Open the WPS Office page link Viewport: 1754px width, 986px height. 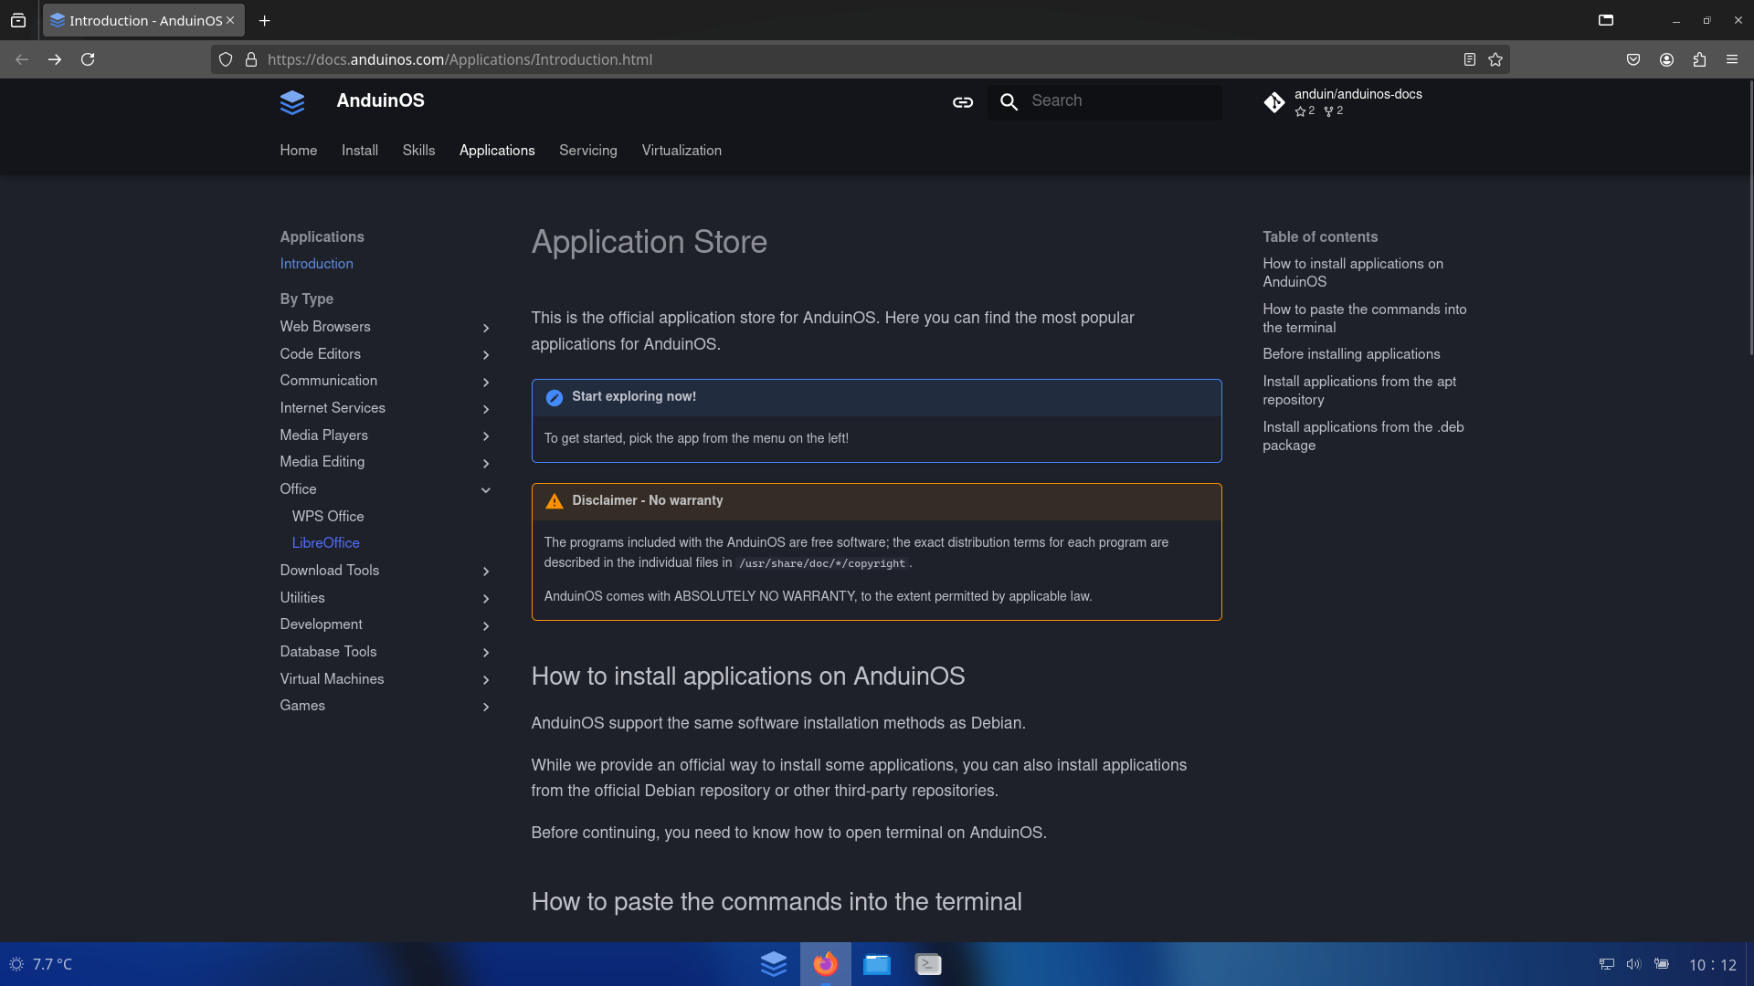tap(328, 517)
